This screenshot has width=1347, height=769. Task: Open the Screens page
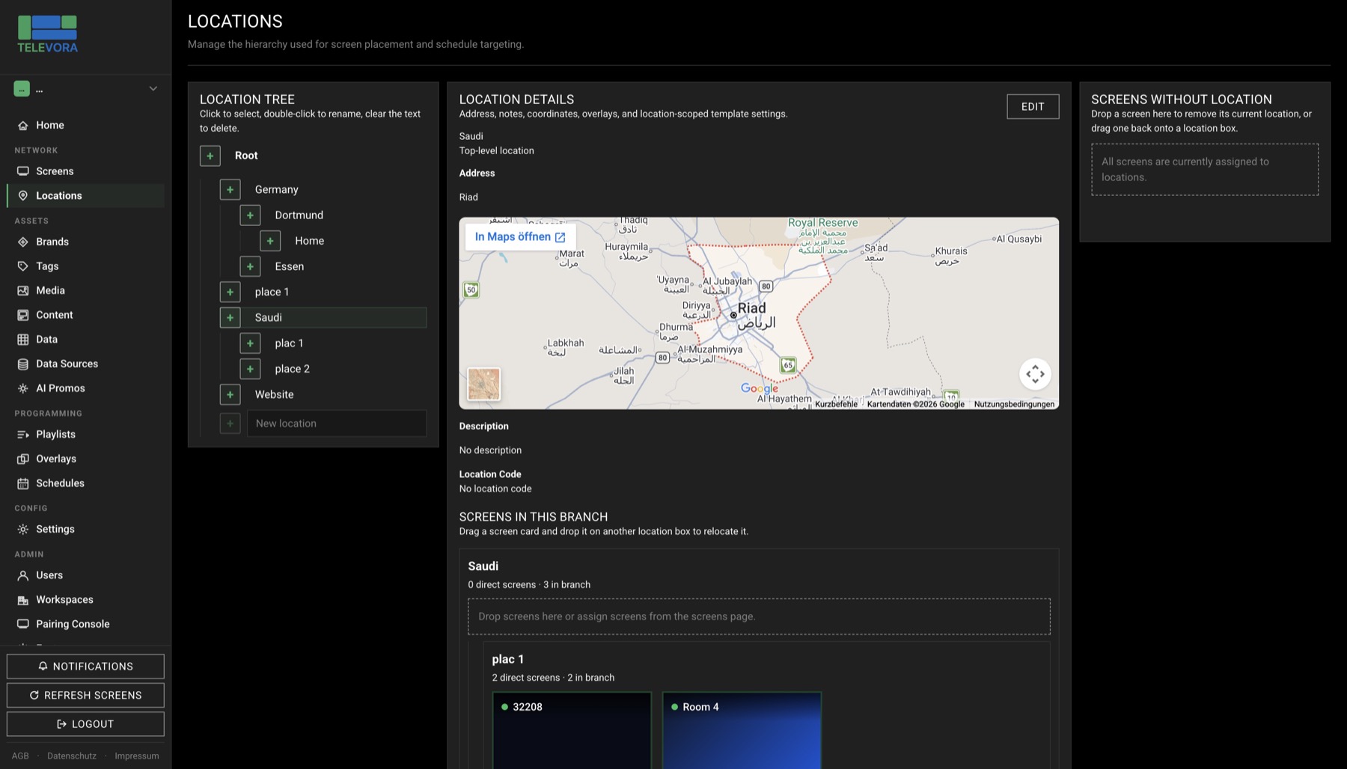pos(85,171)
